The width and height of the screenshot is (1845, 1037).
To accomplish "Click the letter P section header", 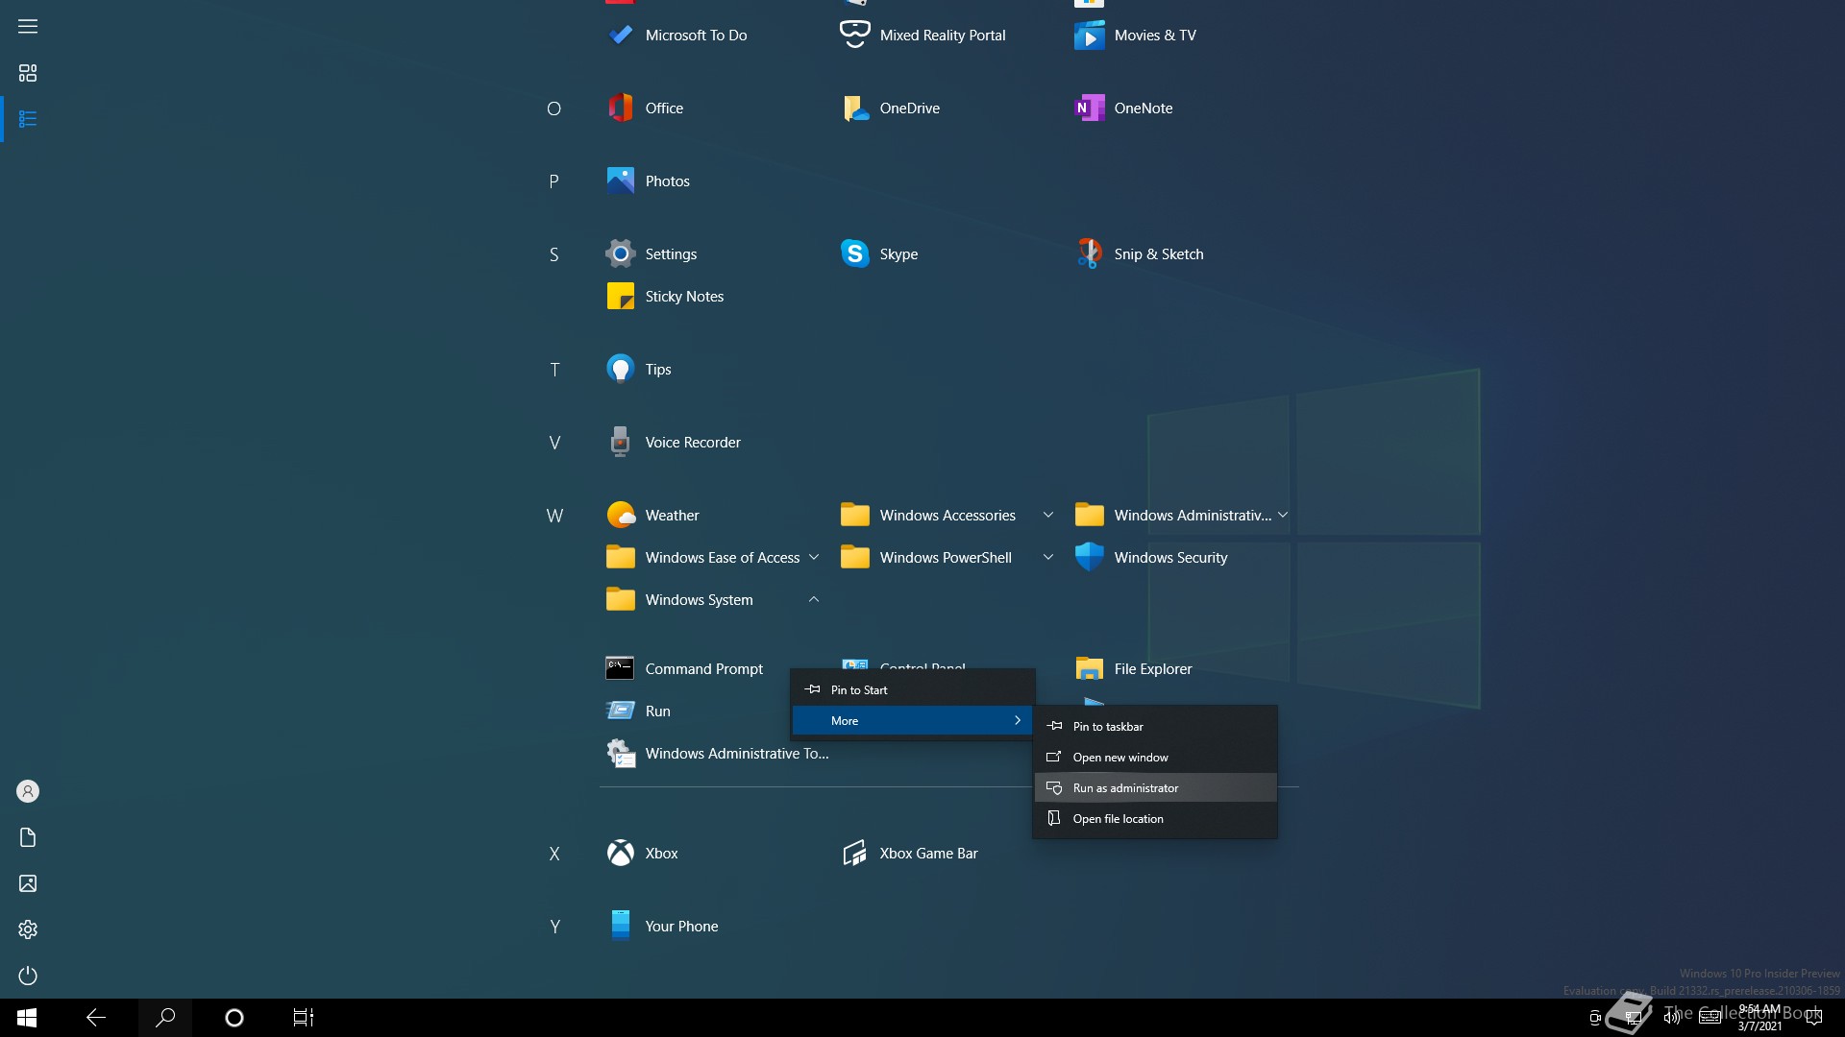I will pyautogui.click(x=553, y=181).
